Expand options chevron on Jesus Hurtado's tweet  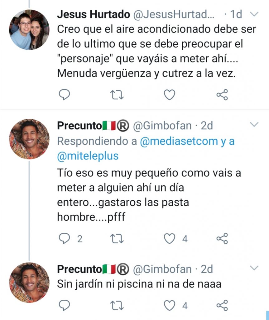tap(255, 14)
